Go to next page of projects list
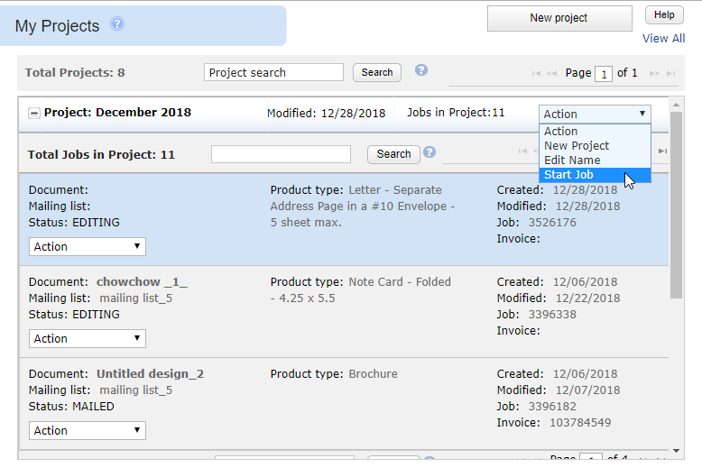The width and height of the screenshot is (702, 468). 655,73
